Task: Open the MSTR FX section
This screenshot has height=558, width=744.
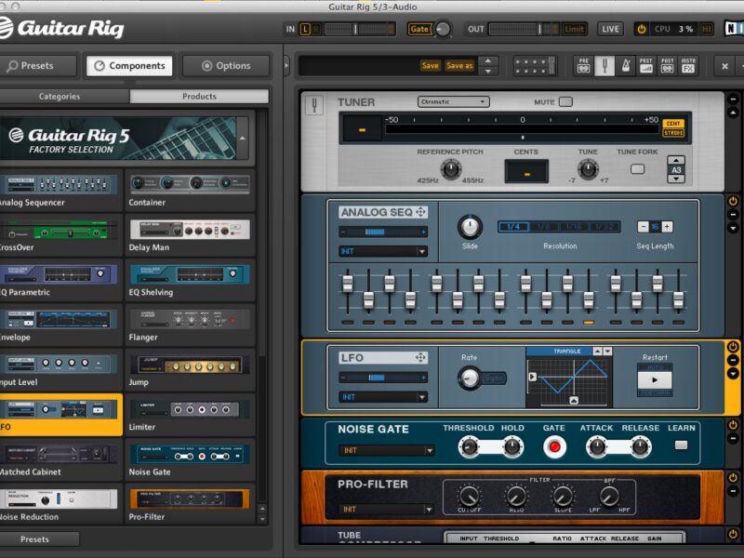Action: tap(688, 66)
